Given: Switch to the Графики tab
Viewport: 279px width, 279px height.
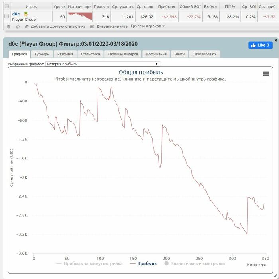Looking at the screenshot, I should pos(20,54).
